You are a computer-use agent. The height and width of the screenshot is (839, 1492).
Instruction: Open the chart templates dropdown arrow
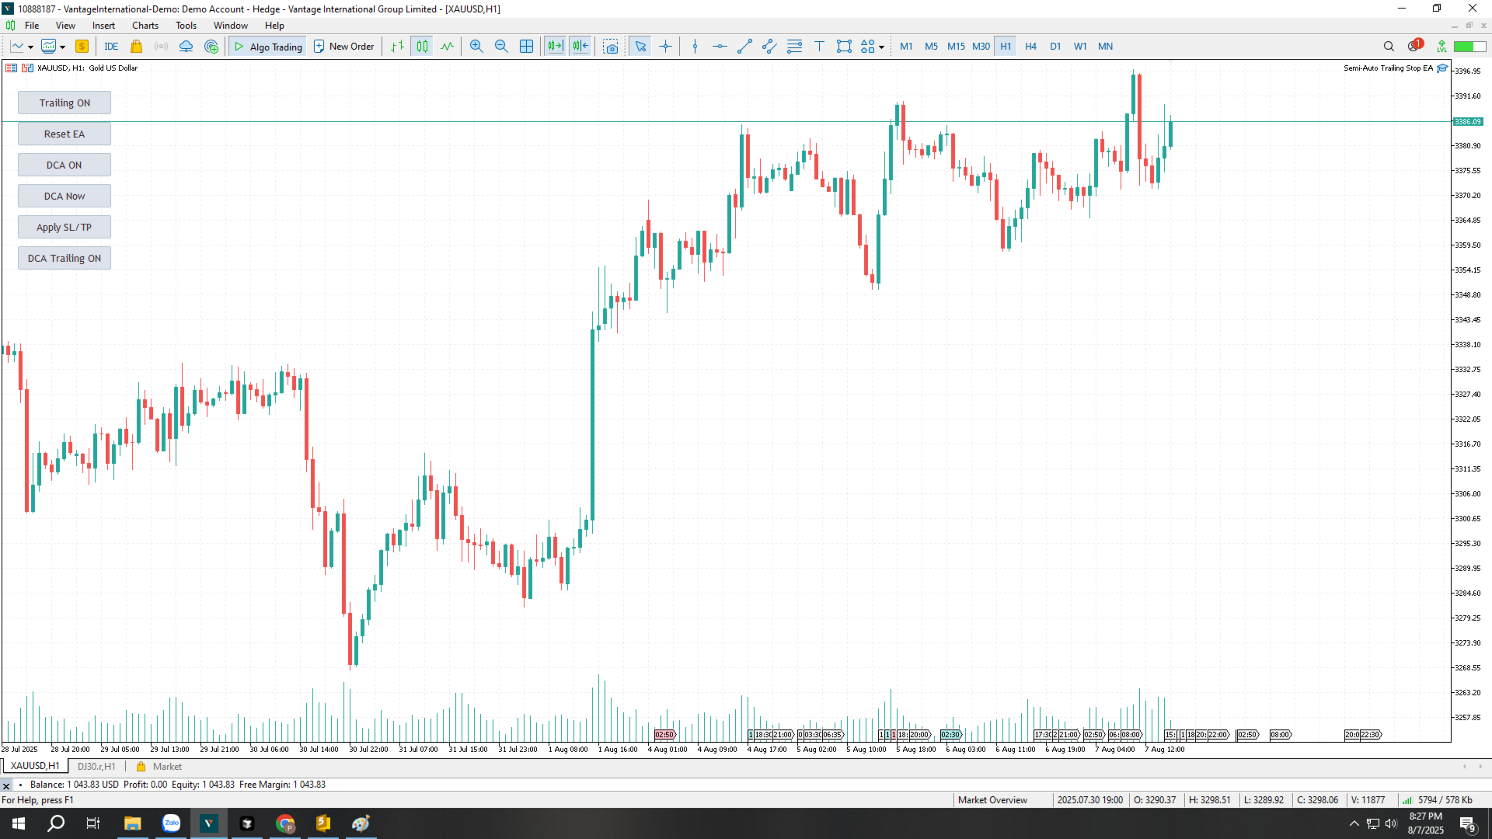coord(62,47)
